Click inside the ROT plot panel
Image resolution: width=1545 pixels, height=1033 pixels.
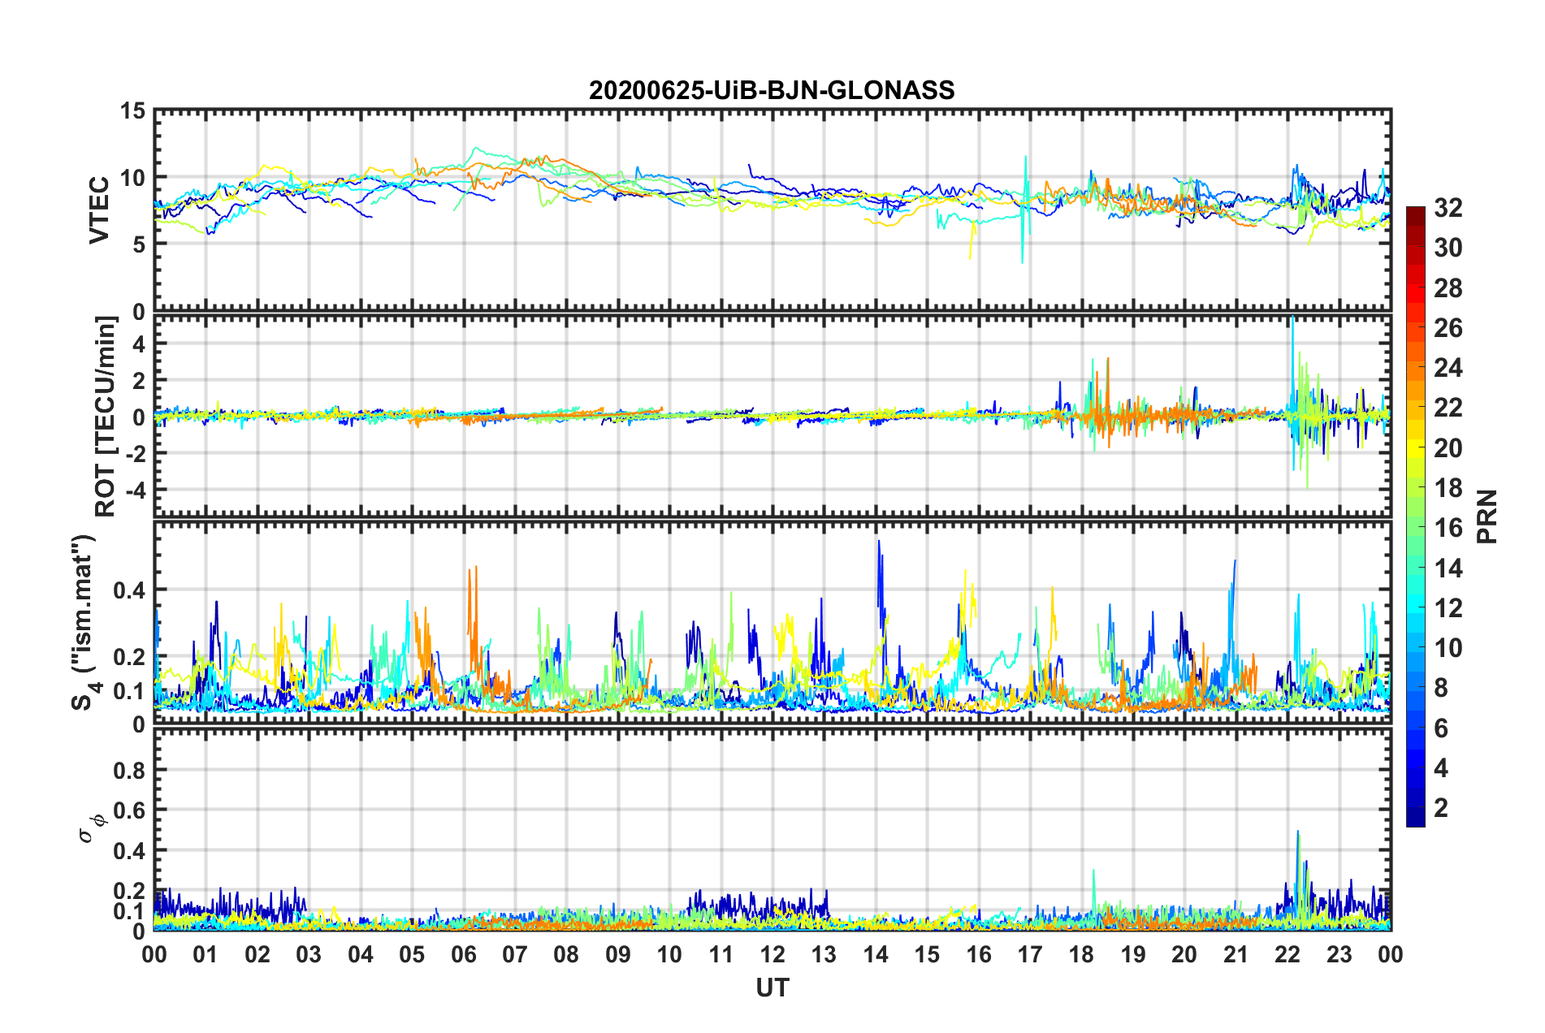coord(772,417)
